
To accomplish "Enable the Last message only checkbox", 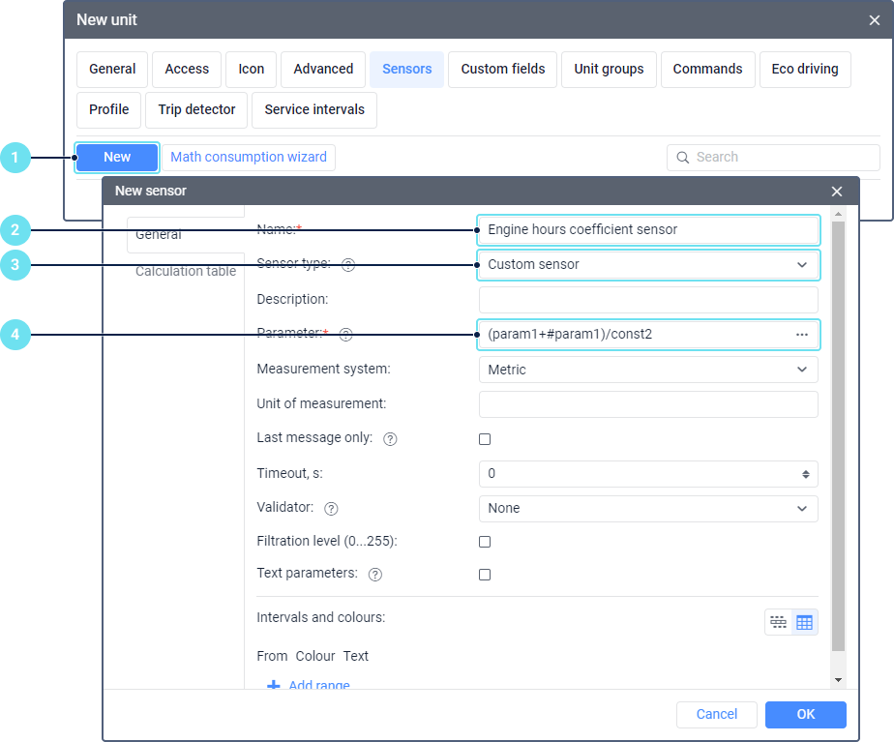I will (x=485, y=439).
